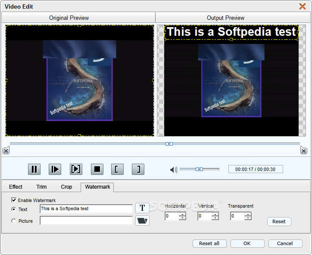Set the trim start bracket marker
312x255 pixels.
coord(117,169)
